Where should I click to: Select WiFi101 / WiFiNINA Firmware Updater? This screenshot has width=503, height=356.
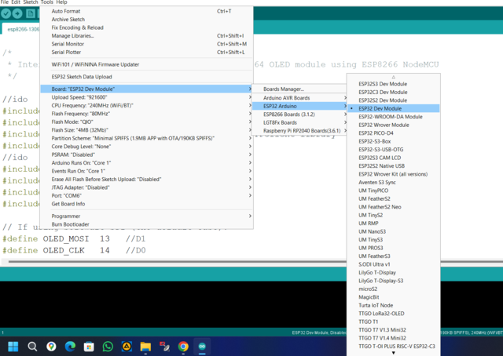[x=147, y=64]
